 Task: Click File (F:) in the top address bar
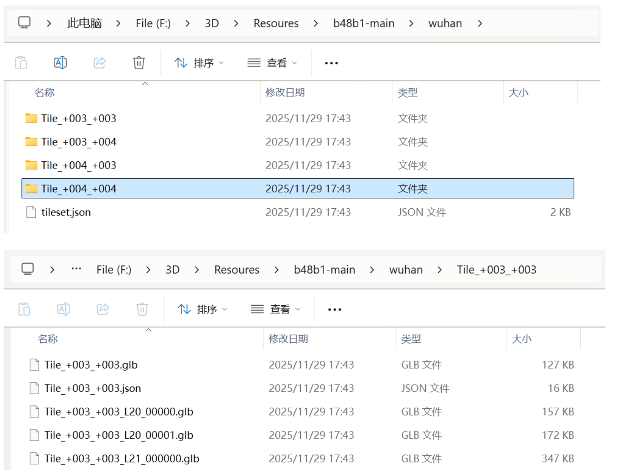(153, 23)
